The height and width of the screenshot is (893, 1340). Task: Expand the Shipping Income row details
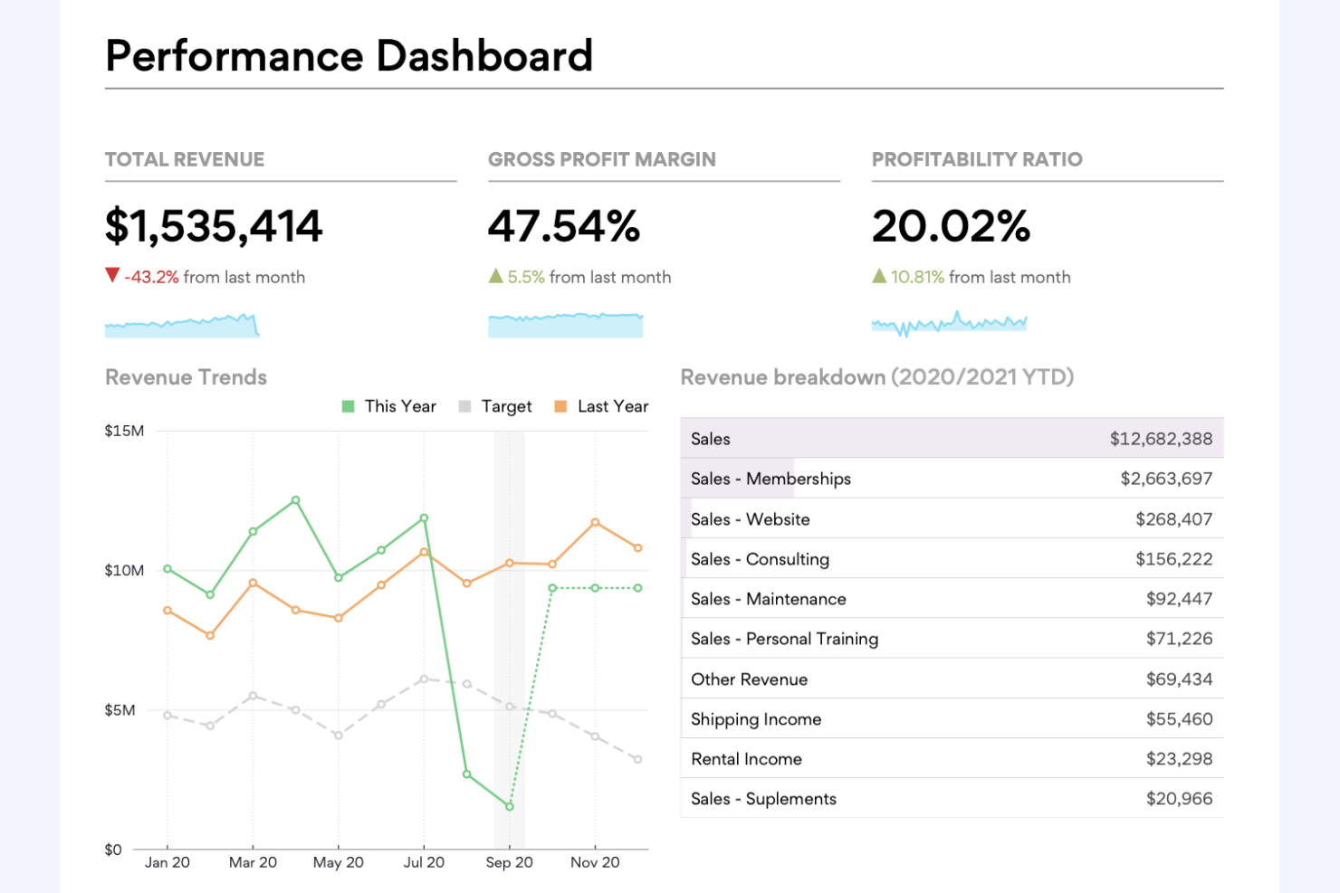coord(756,718)
